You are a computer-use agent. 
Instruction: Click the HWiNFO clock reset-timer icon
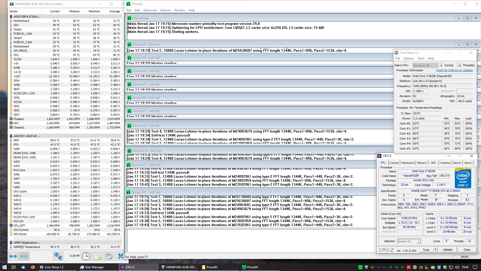click(86, 256)
